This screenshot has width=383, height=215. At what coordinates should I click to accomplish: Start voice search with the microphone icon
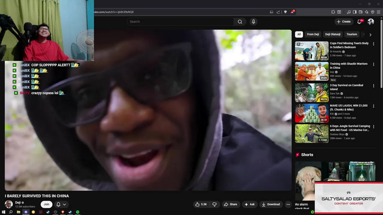point(253,21)
